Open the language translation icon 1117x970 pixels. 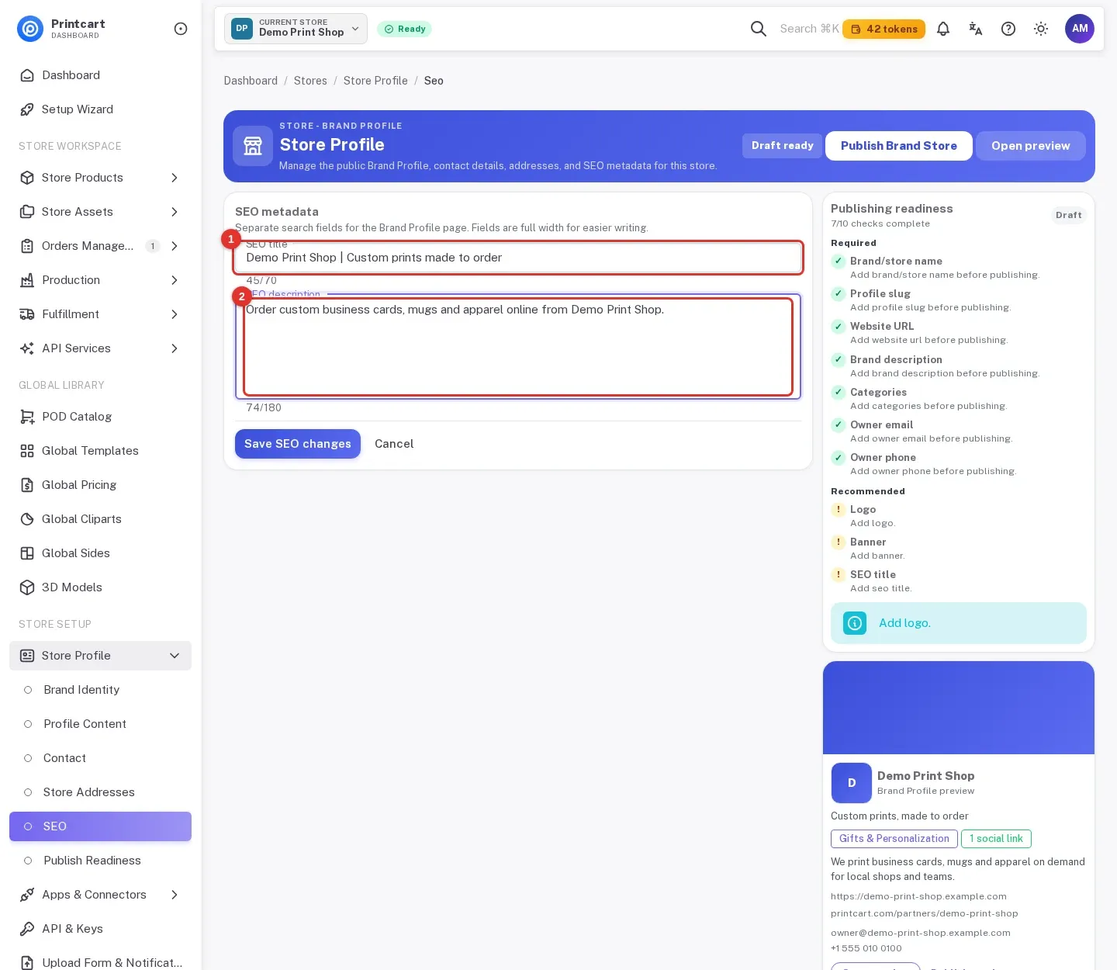click(976, 29)
